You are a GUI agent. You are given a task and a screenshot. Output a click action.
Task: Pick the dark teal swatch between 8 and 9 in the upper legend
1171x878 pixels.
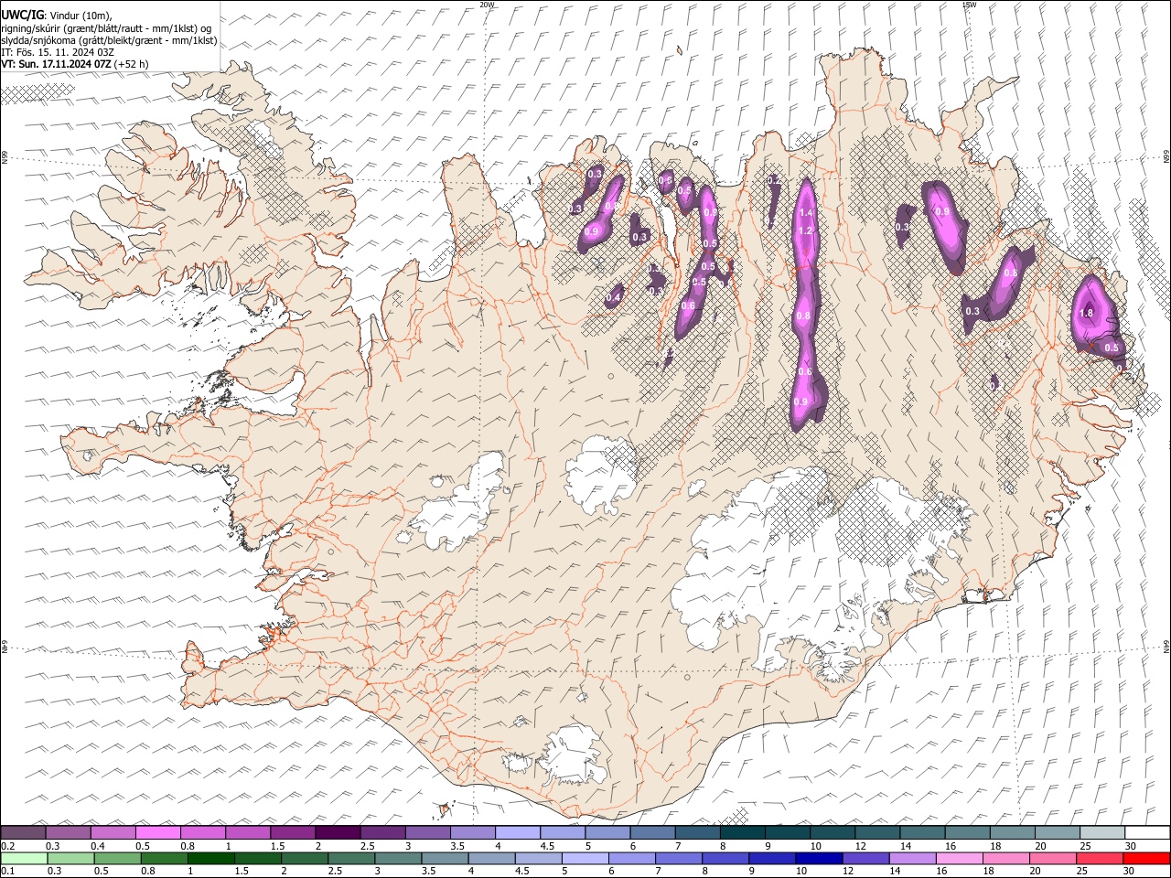point(742,833)
